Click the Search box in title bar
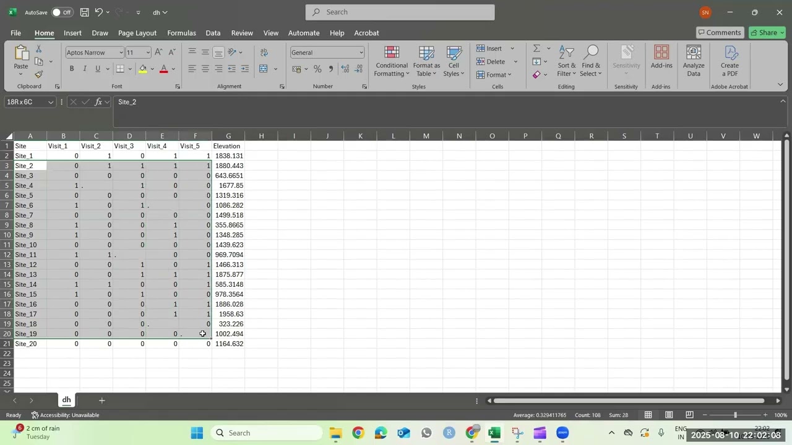This screenshot has width=792, height=445. (x=400, y=12)
